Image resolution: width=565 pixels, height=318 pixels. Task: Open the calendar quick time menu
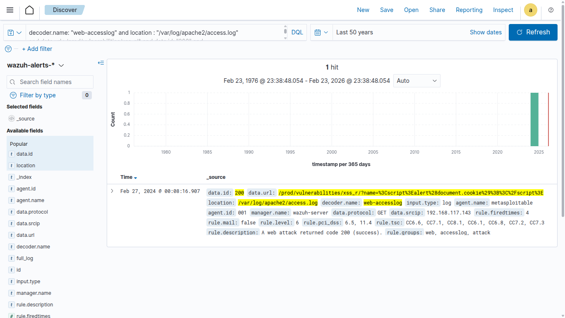pos(321,32)
